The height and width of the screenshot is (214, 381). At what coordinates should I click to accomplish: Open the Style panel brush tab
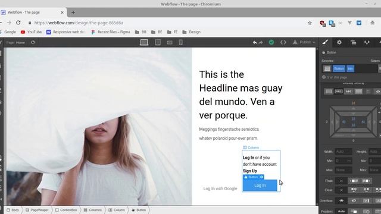[x=325, y=42]
